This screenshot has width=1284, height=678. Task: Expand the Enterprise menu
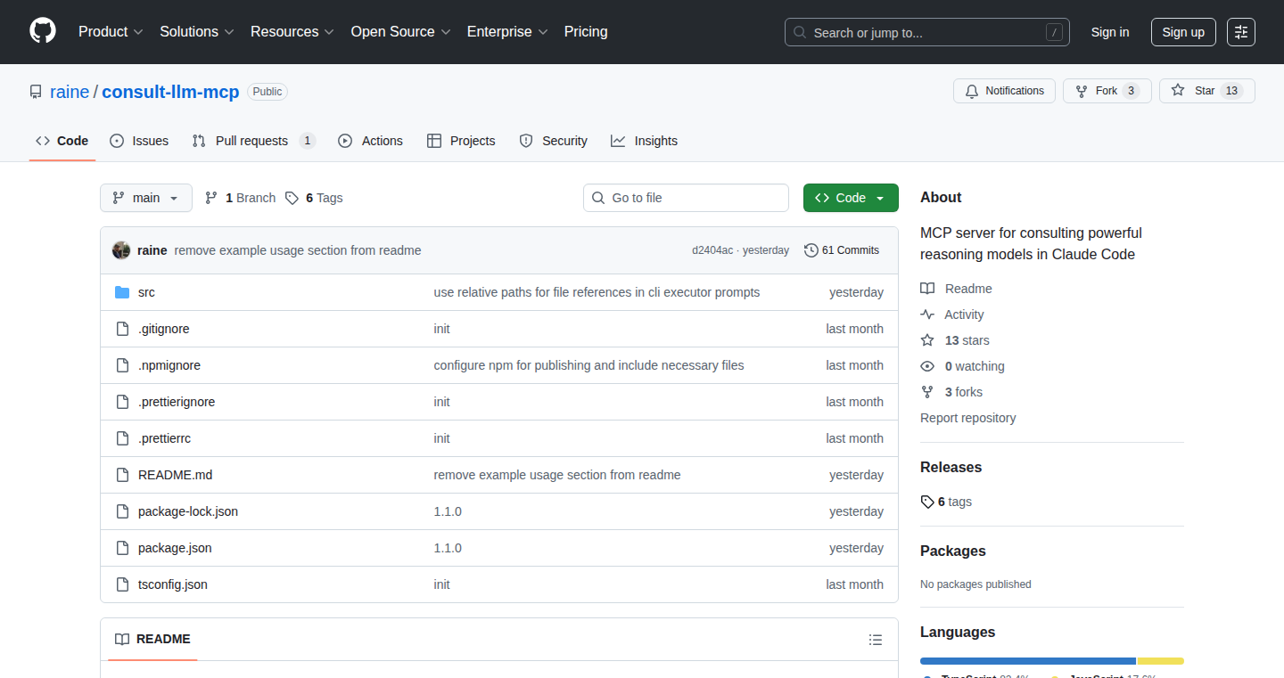pyautogui.click(x=507, y=32)
